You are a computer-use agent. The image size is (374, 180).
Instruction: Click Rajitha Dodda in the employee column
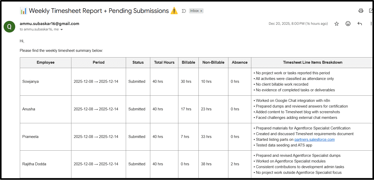point(34,164)
